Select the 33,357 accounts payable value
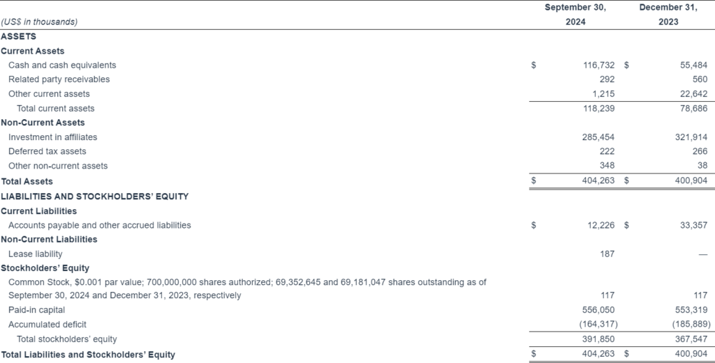This screenshot has width=715, height=363. tap(693, 225)
